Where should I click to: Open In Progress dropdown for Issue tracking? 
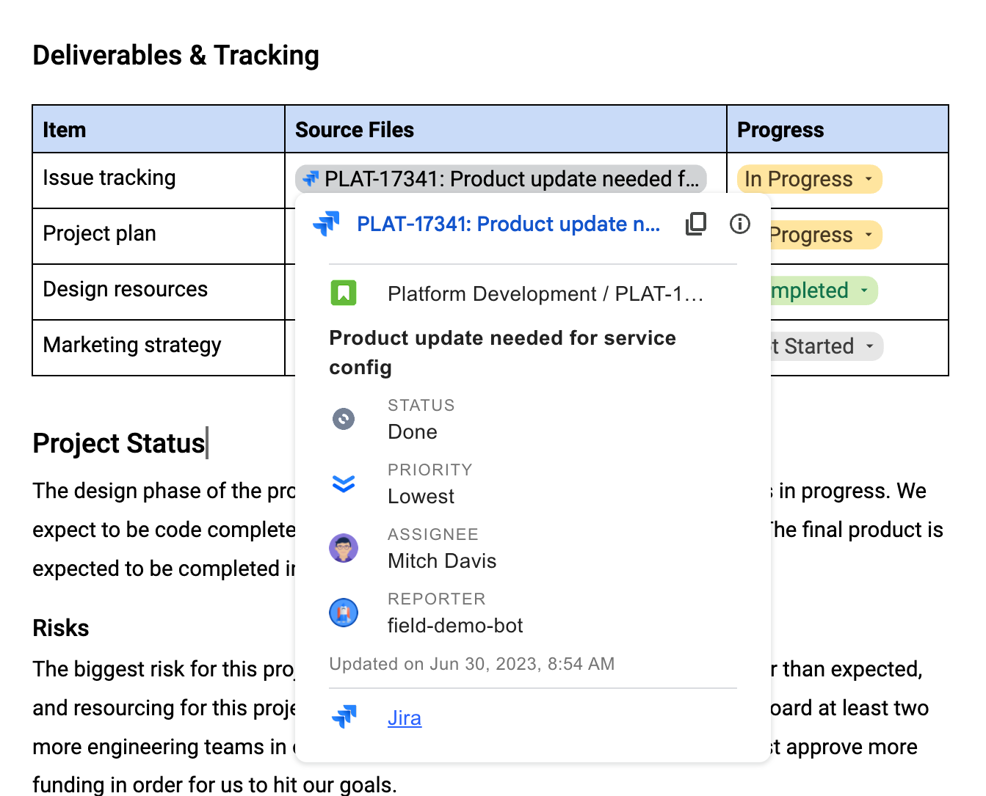point(869,179)
